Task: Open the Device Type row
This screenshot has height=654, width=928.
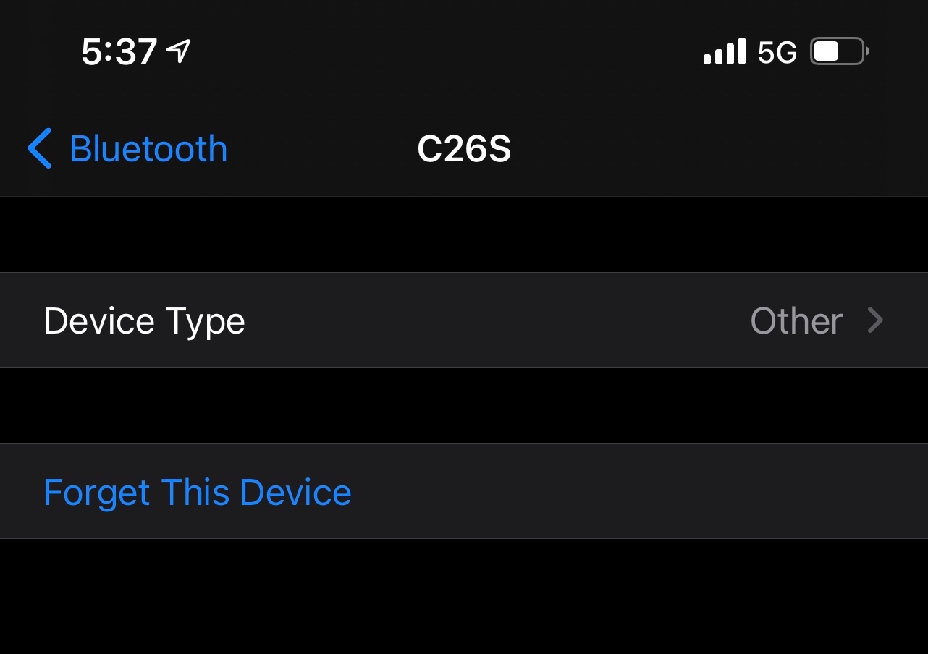Action: (463, 320)
